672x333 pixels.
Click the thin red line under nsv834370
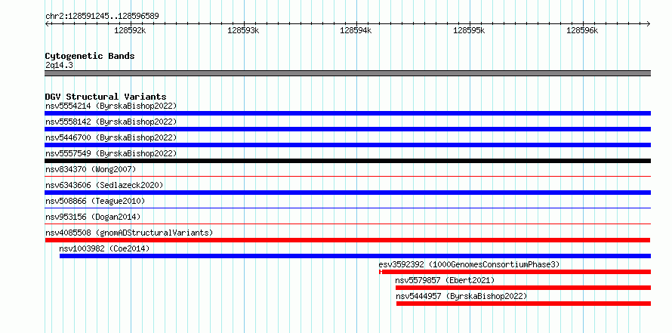coord(347,176)
